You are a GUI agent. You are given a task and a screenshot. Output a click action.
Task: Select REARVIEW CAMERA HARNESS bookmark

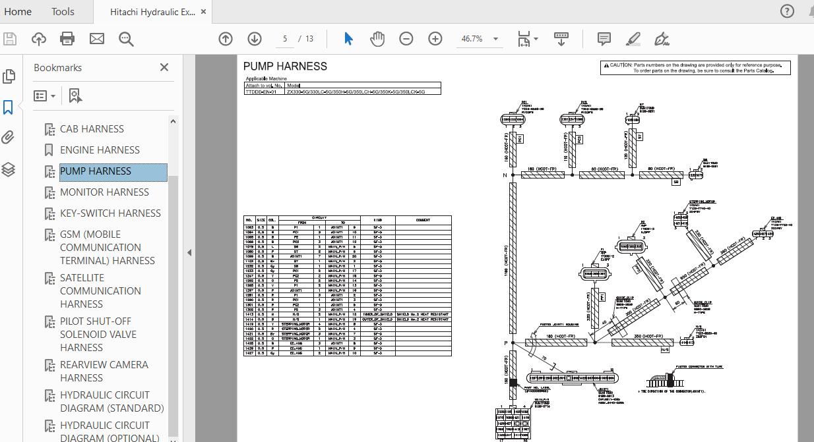104,372
